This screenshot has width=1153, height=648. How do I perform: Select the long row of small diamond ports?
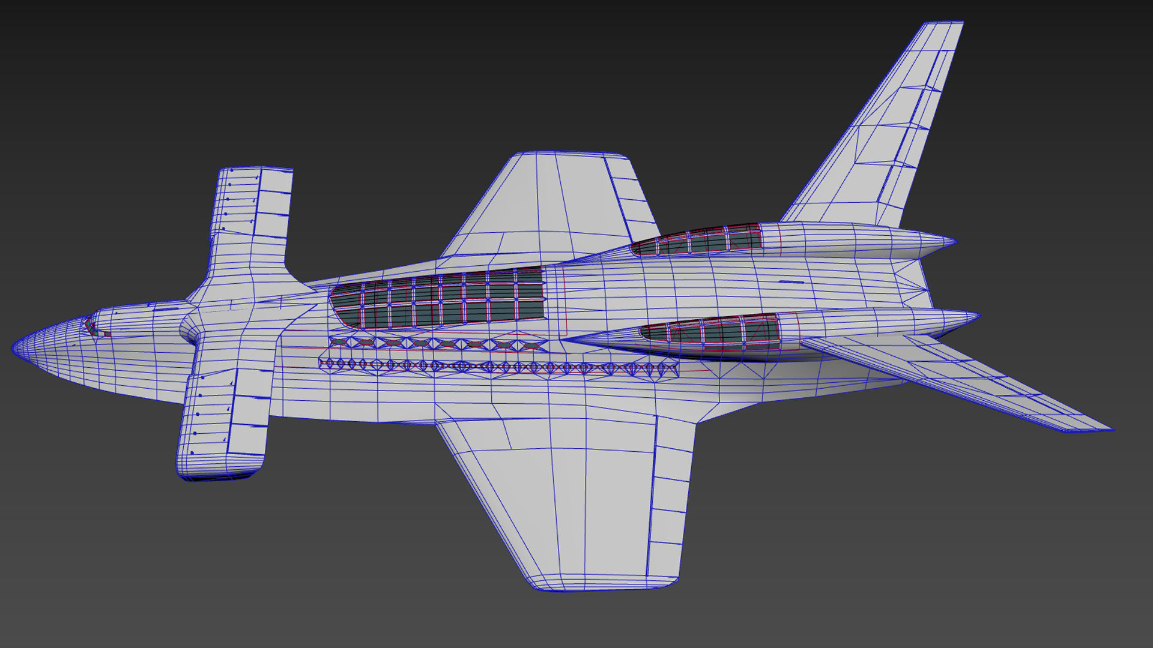tap(498, 367)
